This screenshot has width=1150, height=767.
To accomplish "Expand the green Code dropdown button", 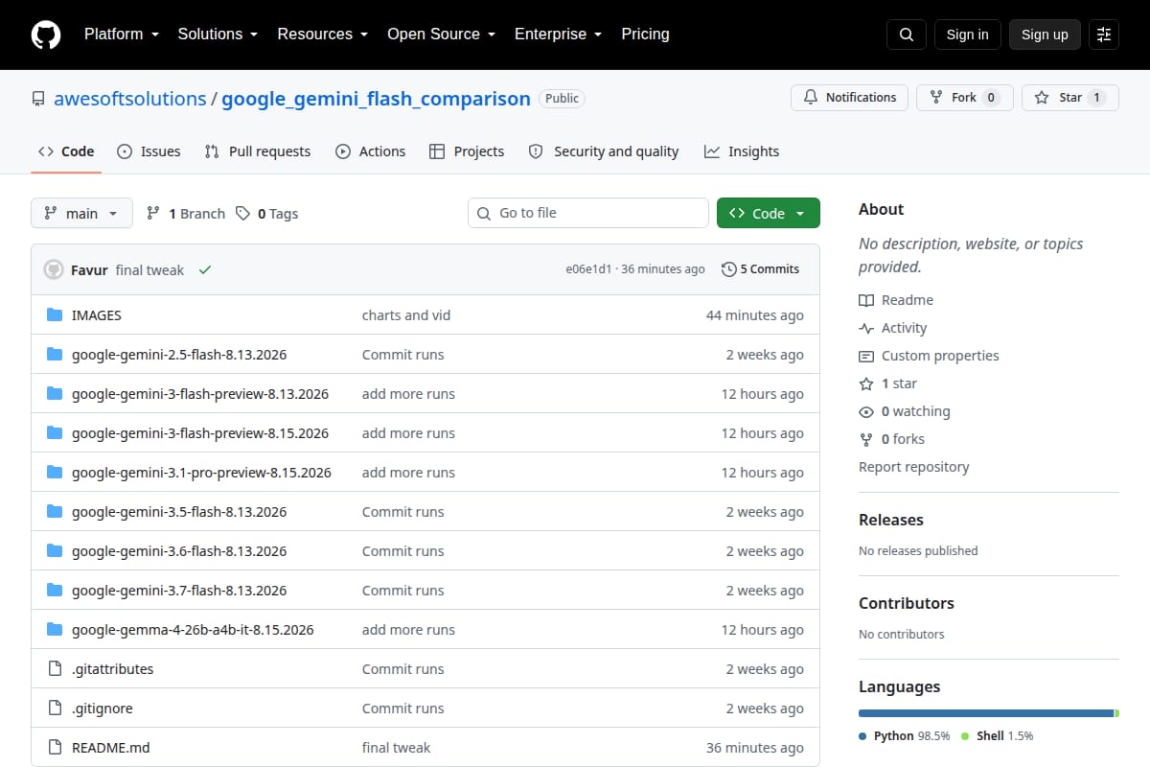I will tap(769, 214).
